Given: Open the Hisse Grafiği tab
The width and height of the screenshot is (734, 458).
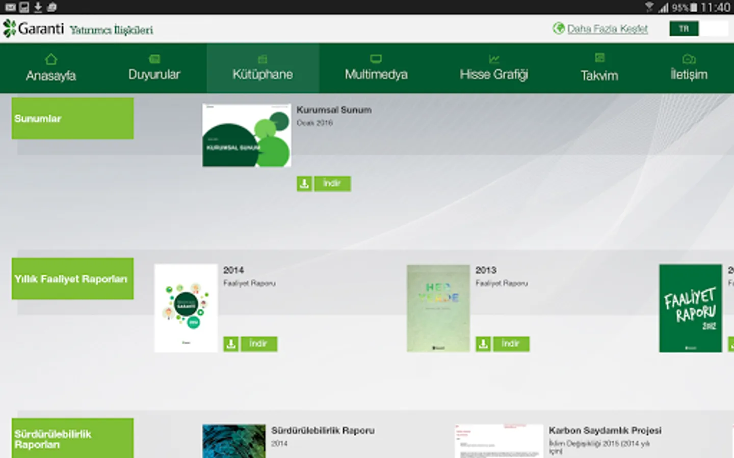Looking at the screenshot, I should tap(494, 68).
